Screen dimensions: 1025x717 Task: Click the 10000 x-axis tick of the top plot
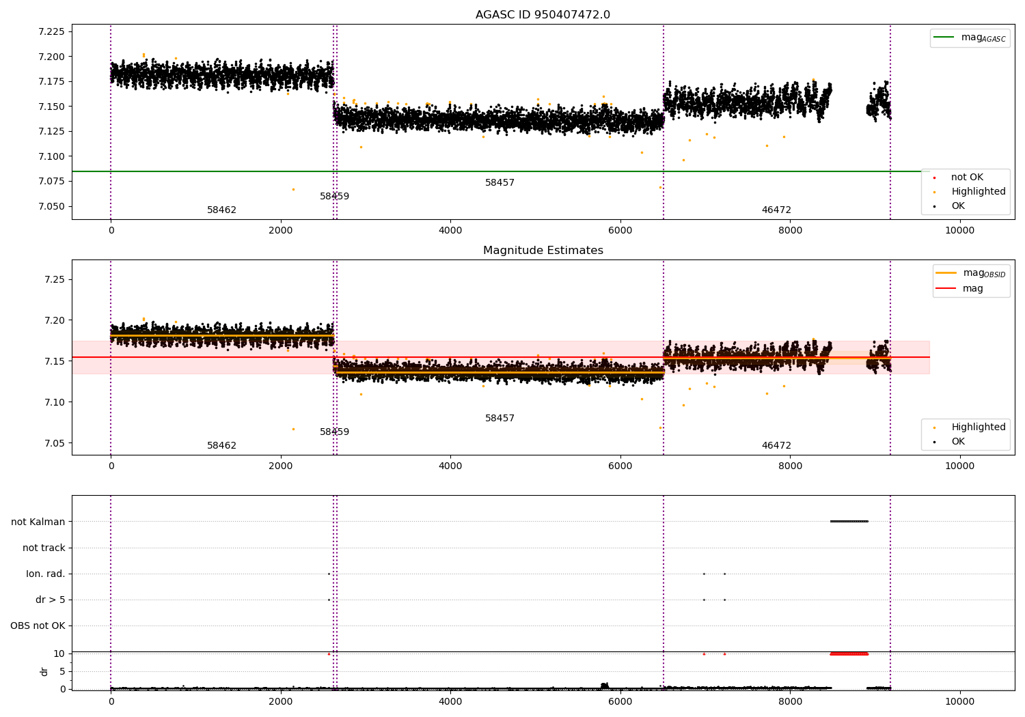pos(959,231)
